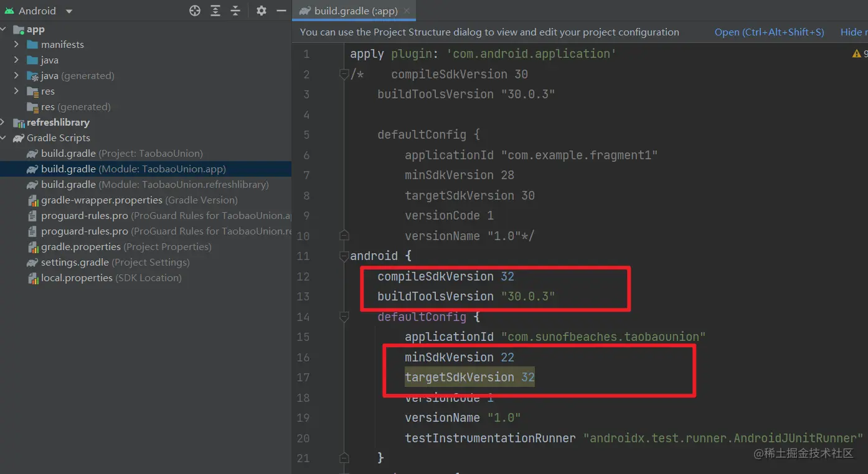Image resolution: width=868 pixels, height=474 pixels.
Task: Click buildToolsVersion "30.0.3" on line 13
Action: coord(466,296)
